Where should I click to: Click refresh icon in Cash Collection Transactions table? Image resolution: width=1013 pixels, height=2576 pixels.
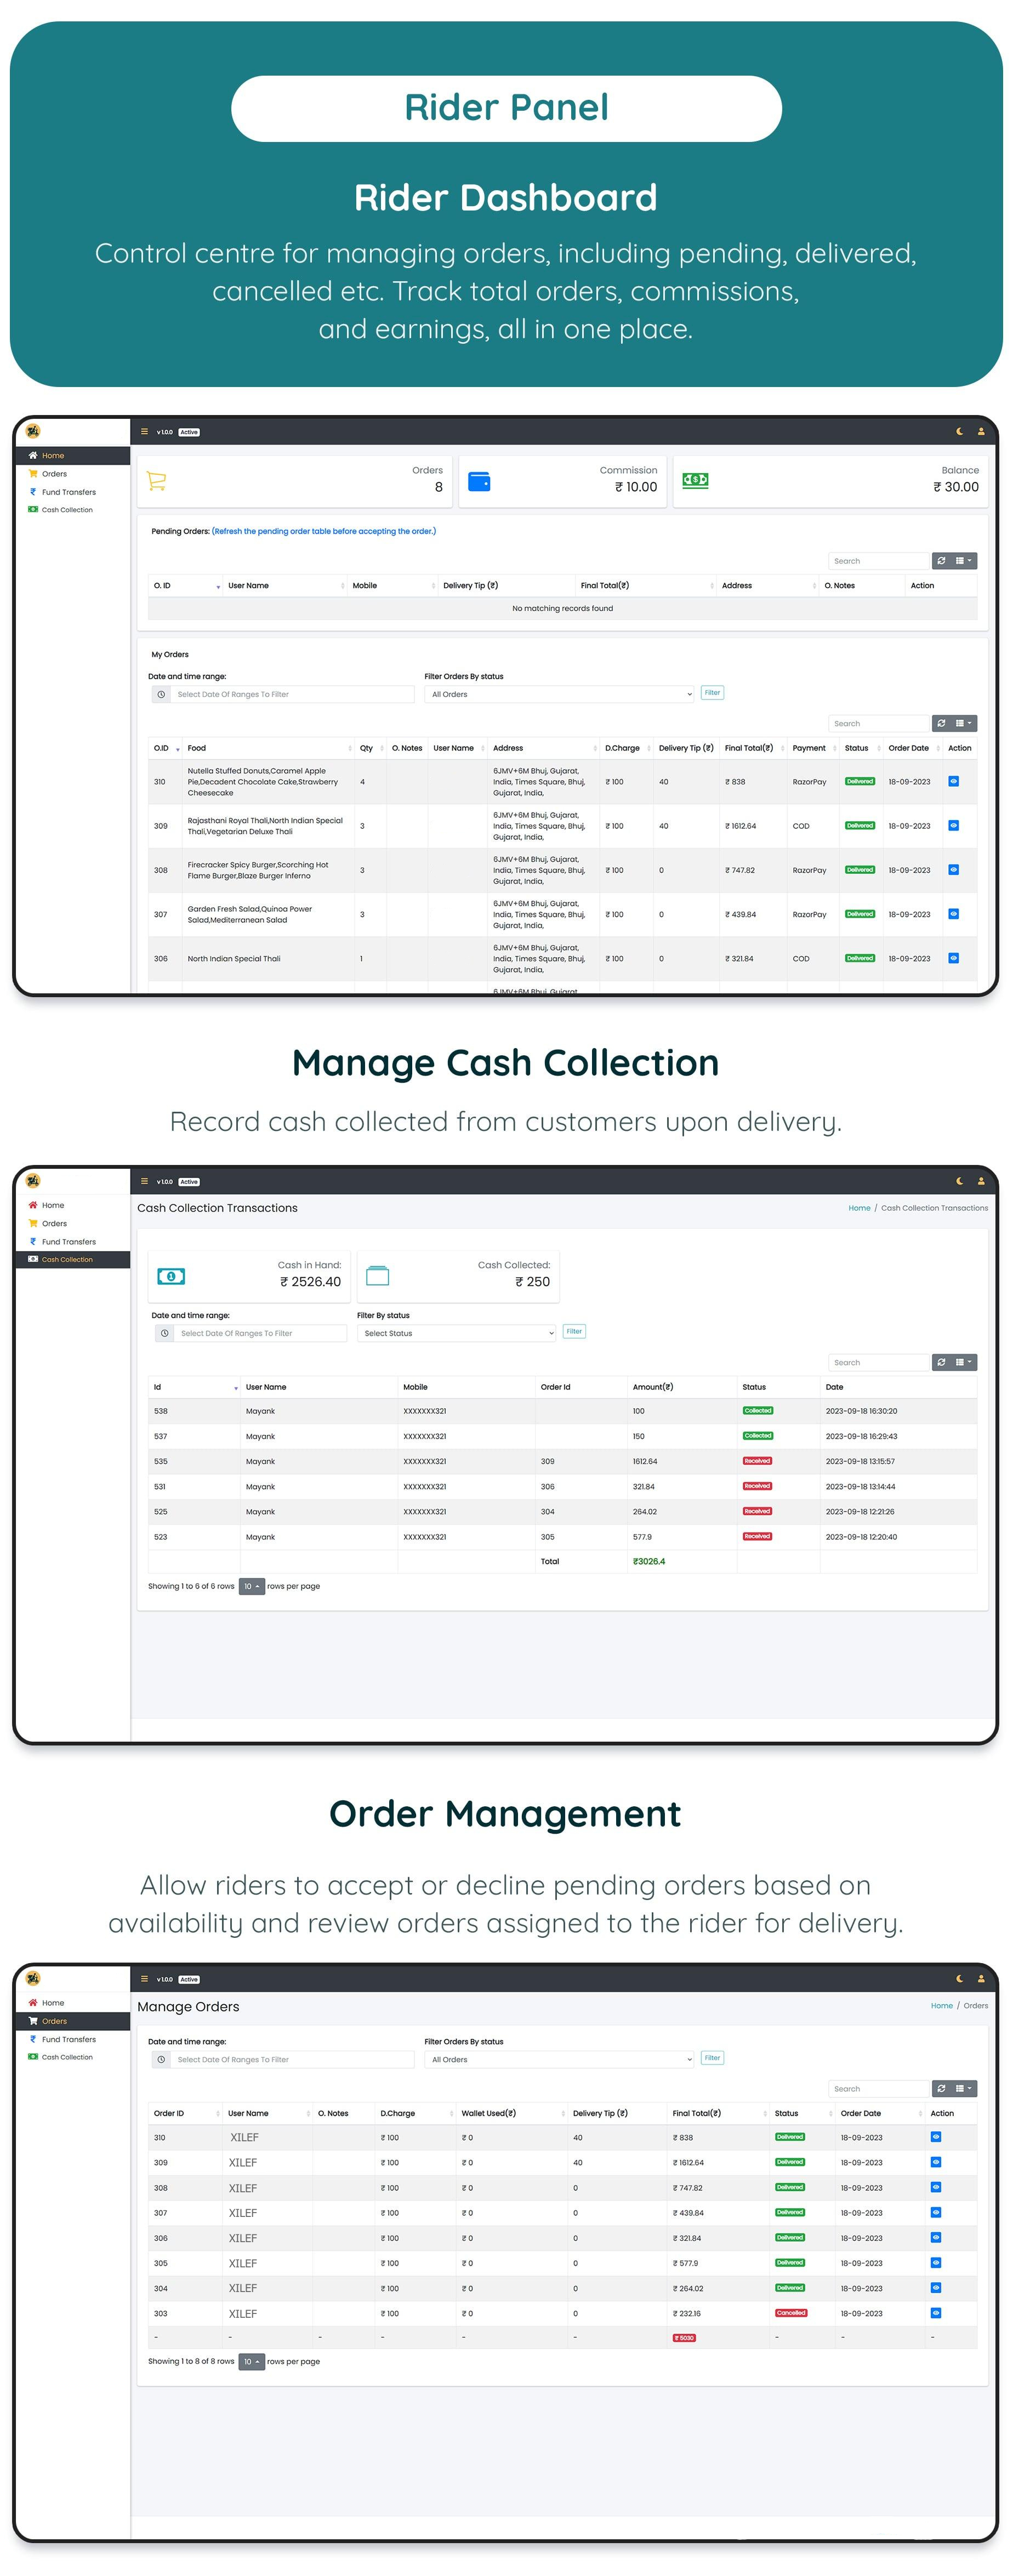(941, 1362)
